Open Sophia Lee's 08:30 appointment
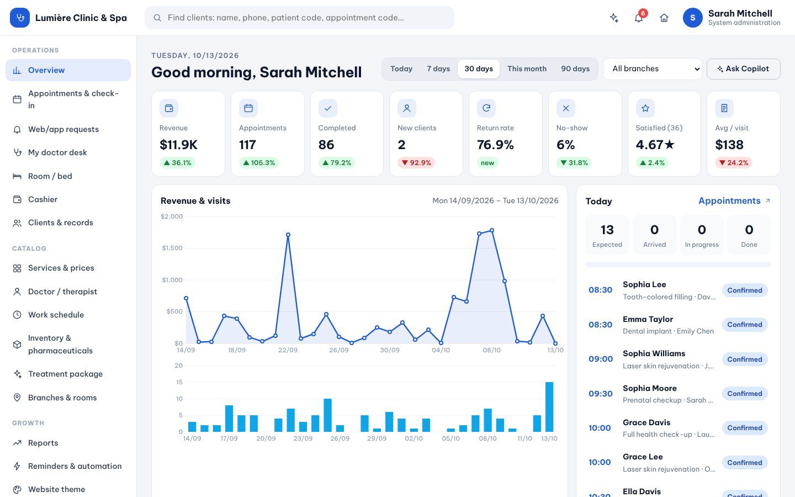Viewport: 795px width, 497px height. pos(678,290)
